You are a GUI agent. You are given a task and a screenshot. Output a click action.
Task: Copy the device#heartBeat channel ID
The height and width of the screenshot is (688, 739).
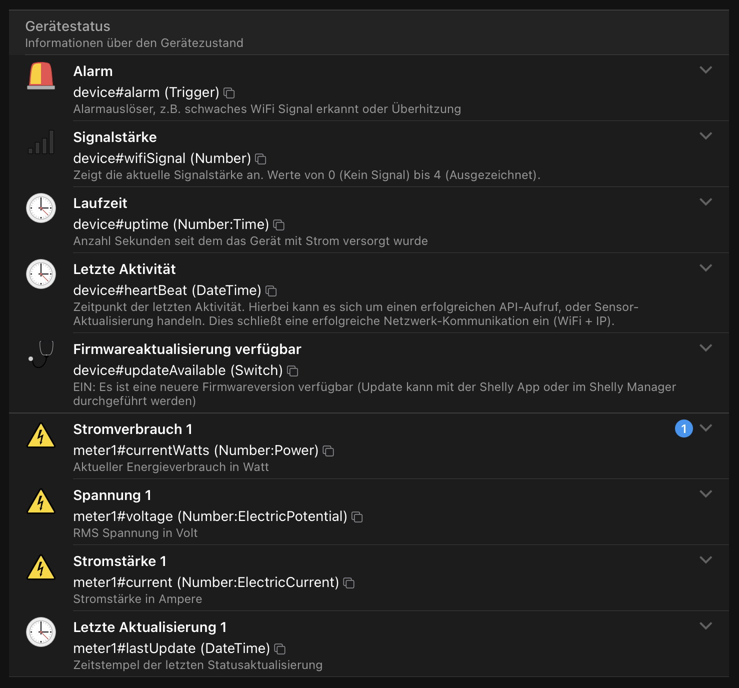271,291
